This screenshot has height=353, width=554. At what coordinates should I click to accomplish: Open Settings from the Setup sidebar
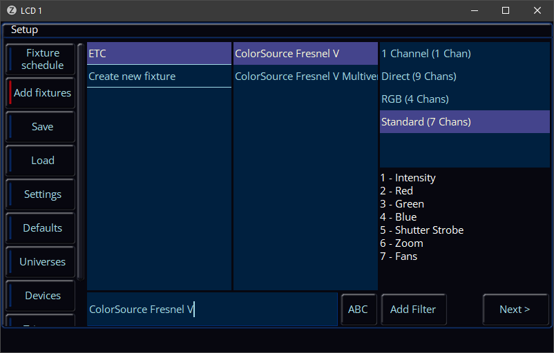coord(40,194)
